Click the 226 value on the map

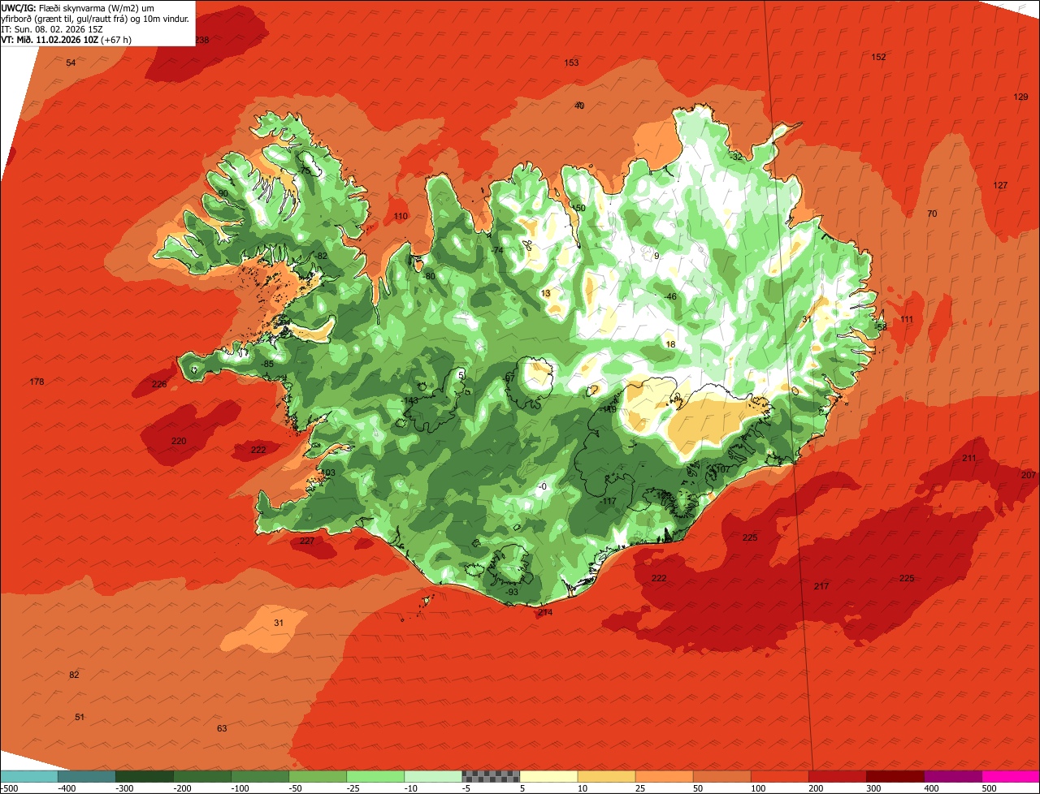tap(159, 384)
